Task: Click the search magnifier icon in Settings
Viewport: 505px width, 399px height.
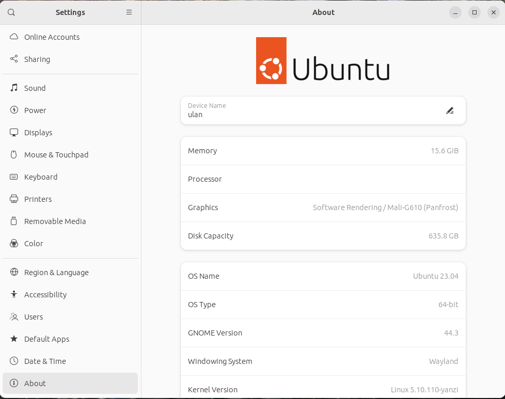Action: 11,12
